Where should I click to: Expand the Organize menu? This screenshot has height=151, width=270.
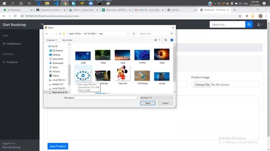pyautogui.click(x=51, y=40)
